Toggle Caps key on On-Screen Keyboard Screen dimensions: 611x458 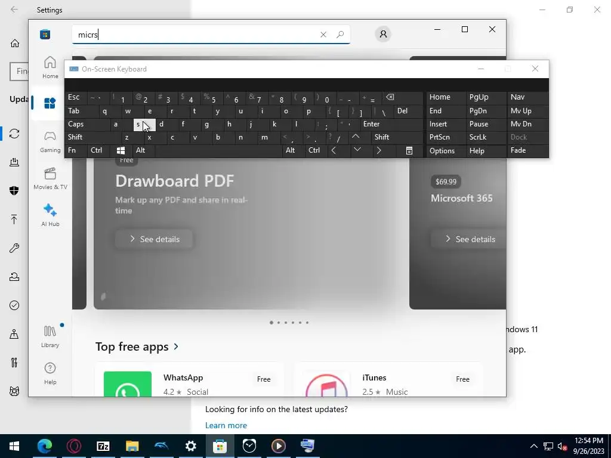coord(87,124)
